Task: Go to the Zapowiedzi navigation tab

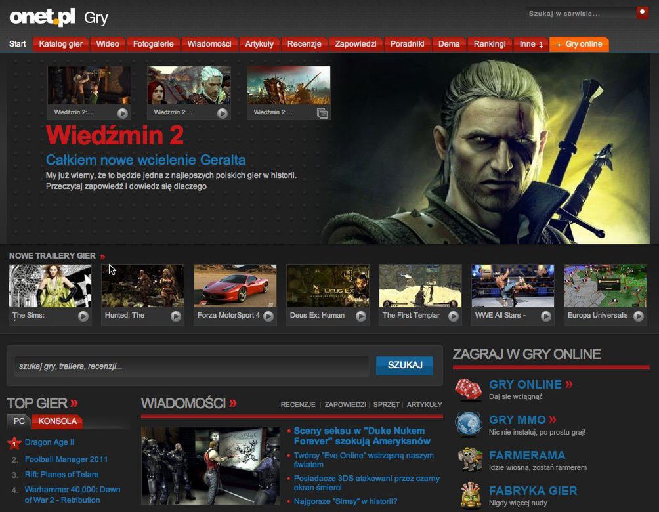Action: click(356, 44)
